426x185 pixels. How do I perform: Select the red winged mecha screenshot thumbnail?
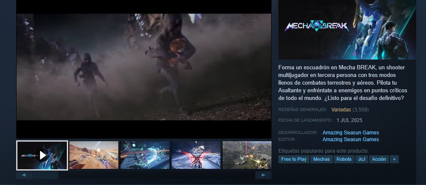coord(196,155)
